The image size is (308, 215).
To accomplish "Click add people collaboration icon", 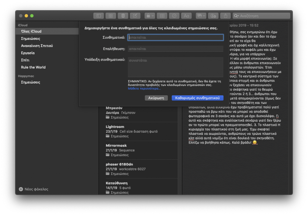I will [x=213, y=16].
